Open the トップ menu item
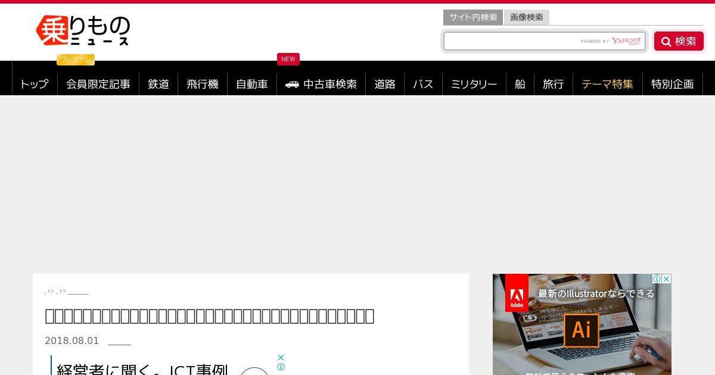 click(x=35, y=84)
